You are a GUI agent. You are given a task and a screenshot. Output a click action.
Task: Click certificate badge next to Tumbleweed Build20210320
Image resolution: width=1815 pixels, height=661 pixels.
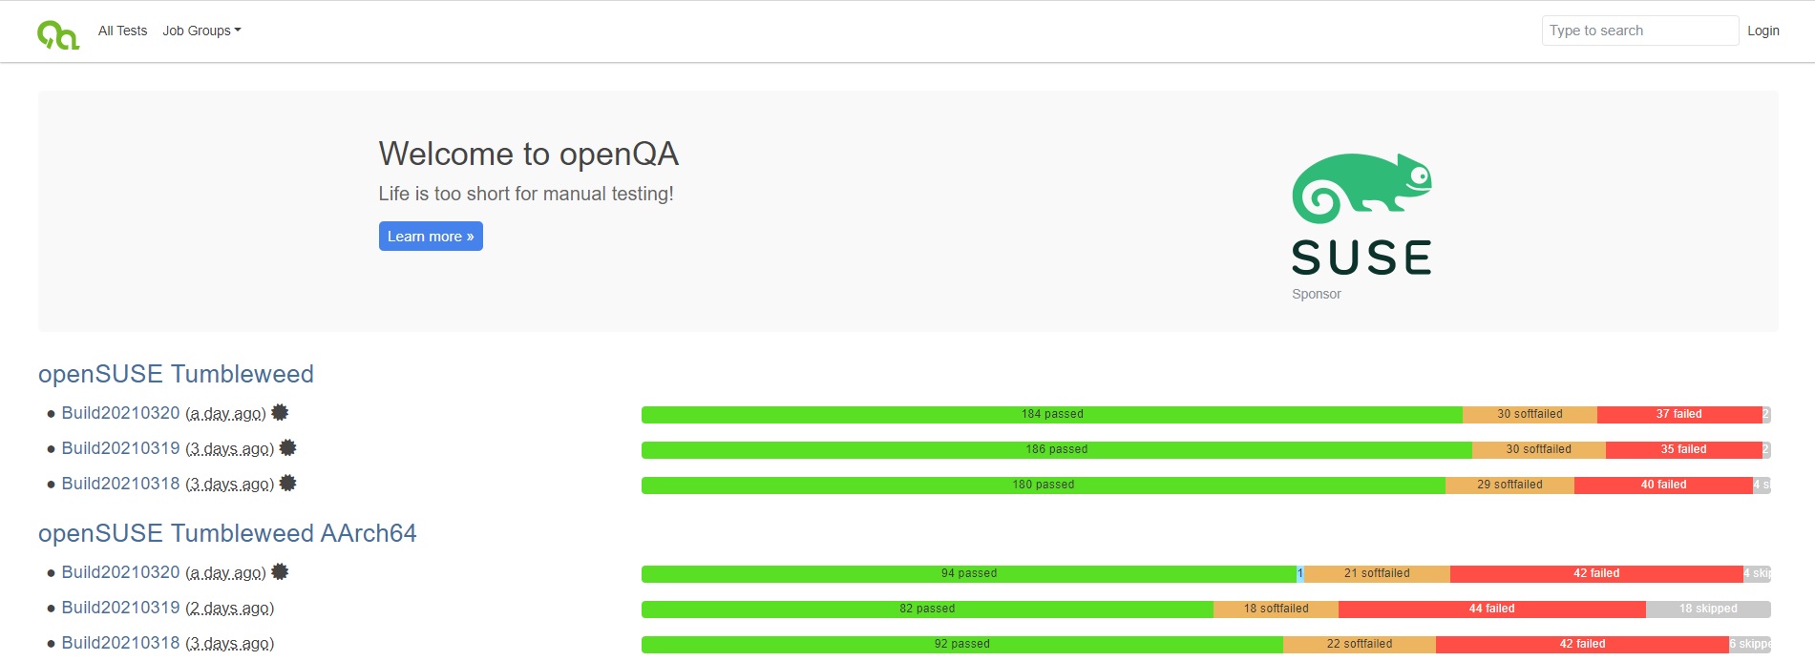[x=280, y=412]
